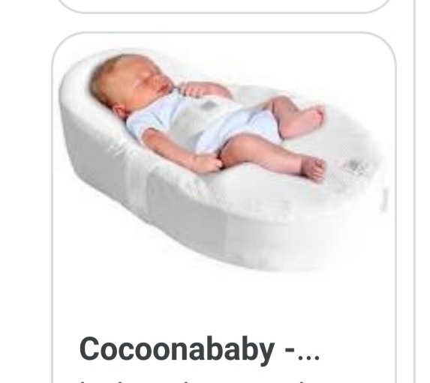
Task: Click the word Cocoonababy's first letter C
Action: [x=89, y=349]
